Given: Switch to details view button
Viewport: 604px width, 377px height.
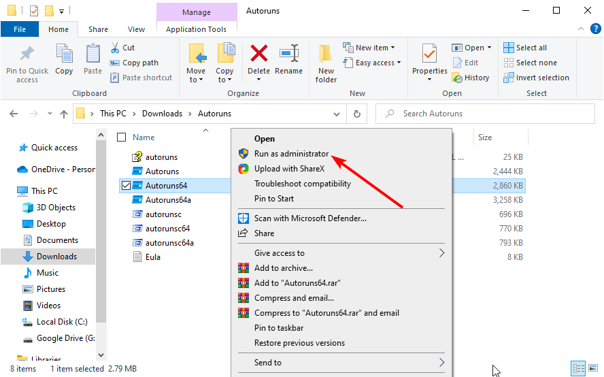Looking at the screenshot, I should (x=578, y=368).
